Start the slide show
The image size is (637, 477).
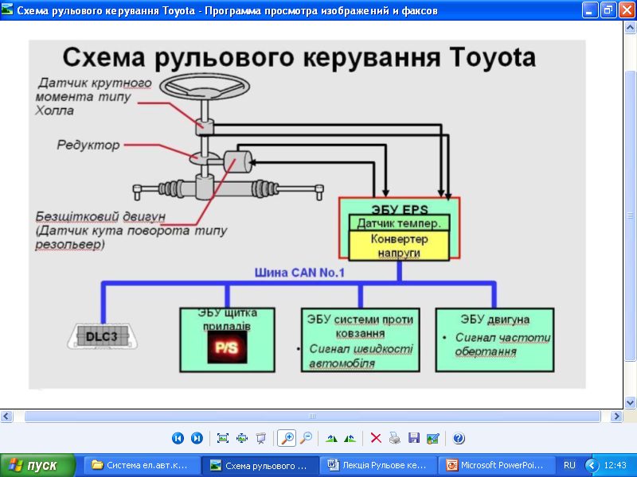click(x=261, y=438)
